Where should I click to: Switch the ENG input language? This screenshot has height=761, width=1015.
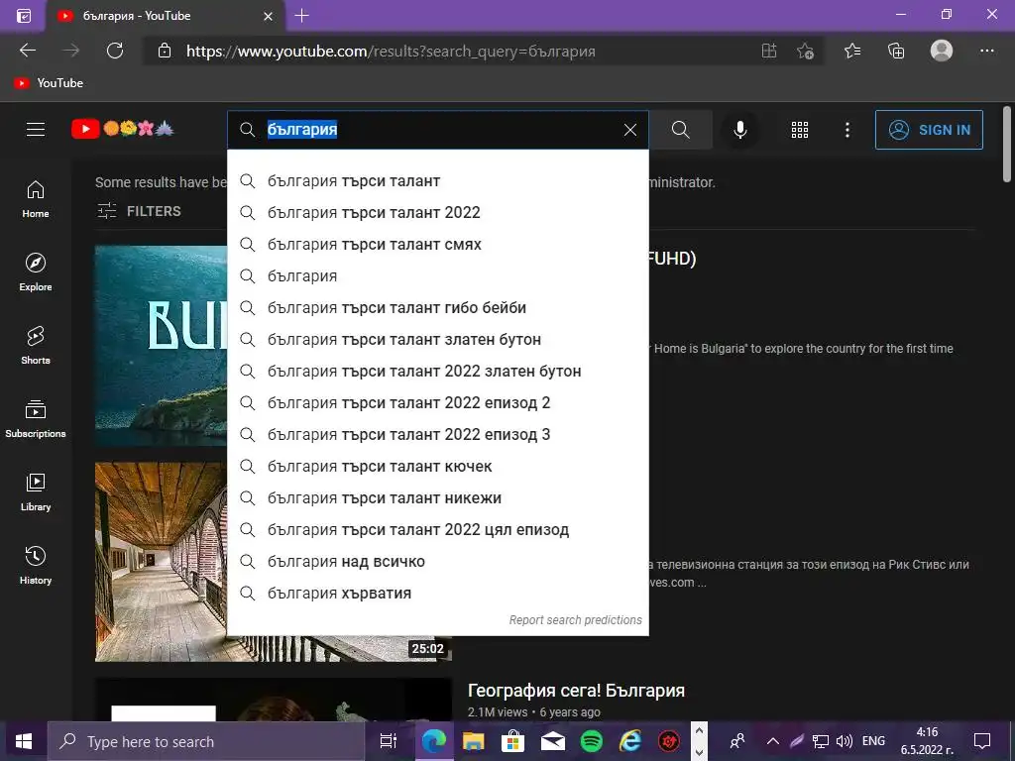[x=873, y=741]
